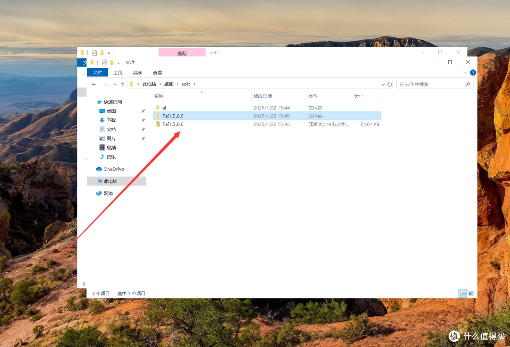Expand the address bar history dropdown
The width and height of the screenshot is (510, 347).
click(x=383, y=85)
